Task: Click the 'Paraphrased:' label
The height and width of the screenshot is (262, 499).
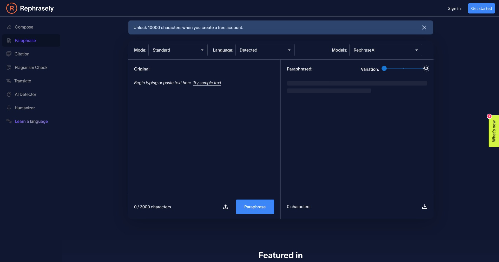Action: (x=300, y=69)
